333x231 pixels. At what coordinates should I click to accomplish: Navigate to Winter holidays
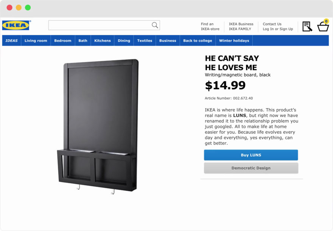pos(234,41)
